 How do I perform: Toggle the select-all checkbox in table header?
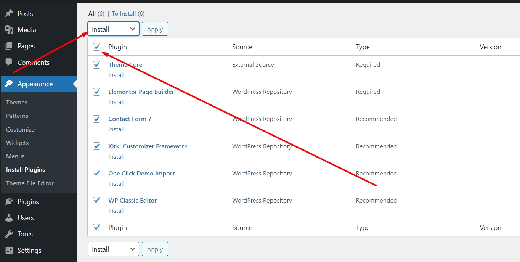[96, 47]
